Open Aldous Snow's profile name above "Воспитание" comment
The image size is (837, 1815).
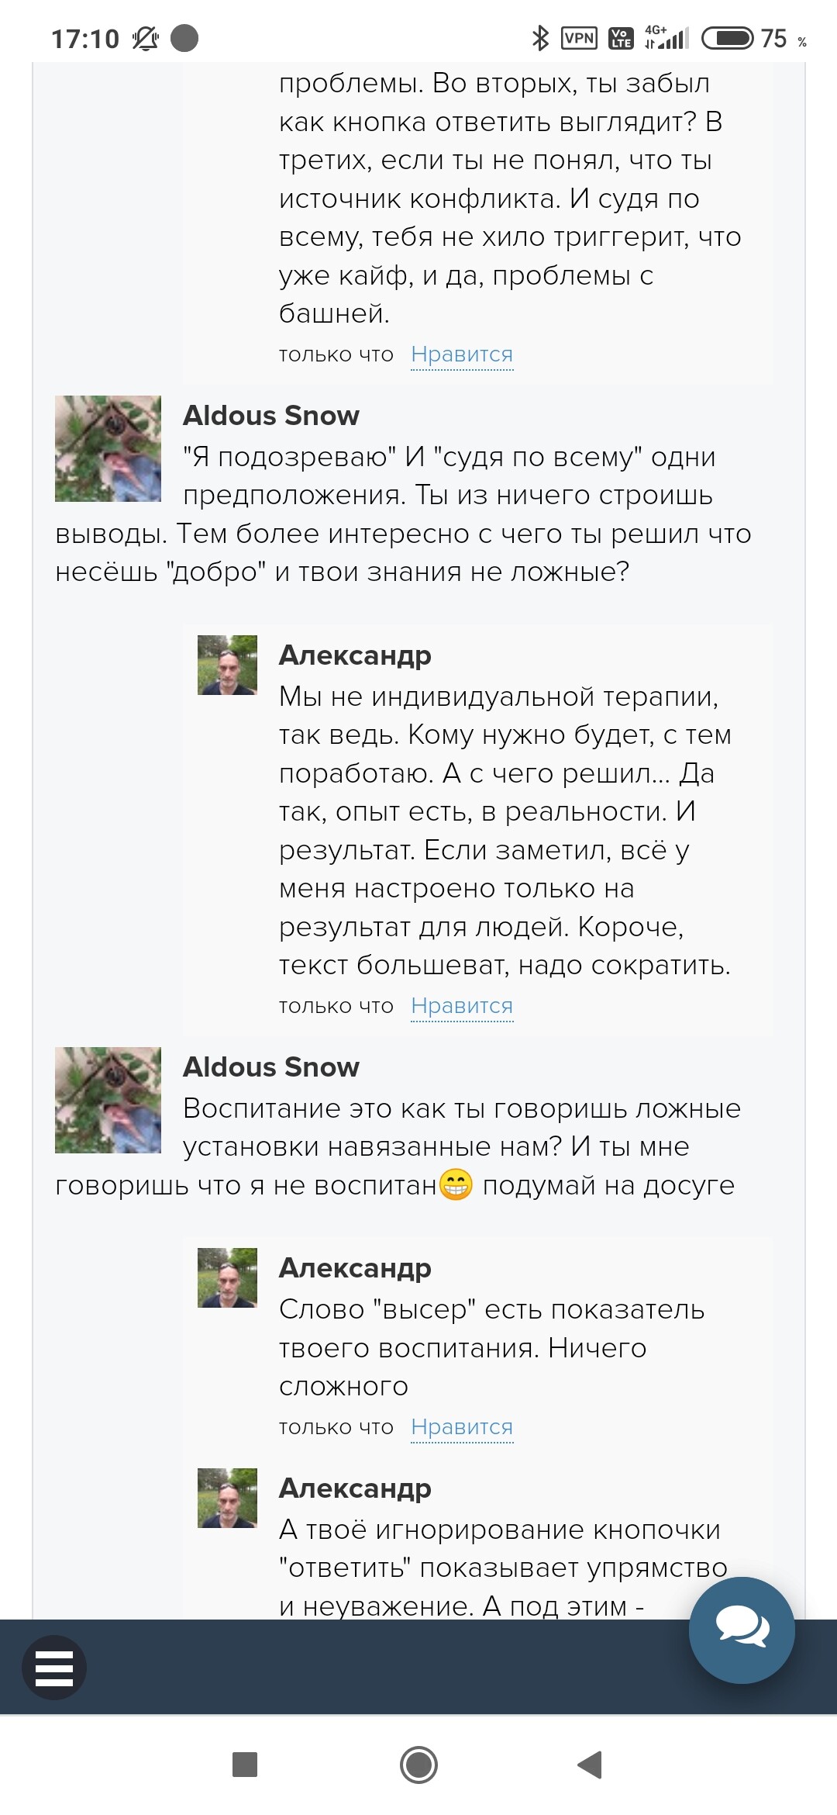coord(271,1067)
